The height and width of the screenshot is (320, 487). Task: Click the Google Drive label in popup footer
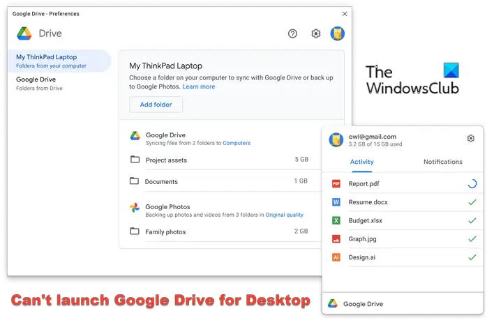pos(363,304)
